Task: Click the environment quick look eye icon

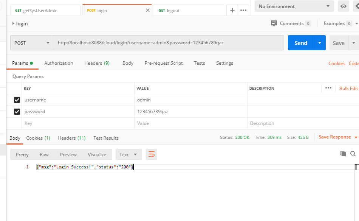Action: (x=343, y=6)
